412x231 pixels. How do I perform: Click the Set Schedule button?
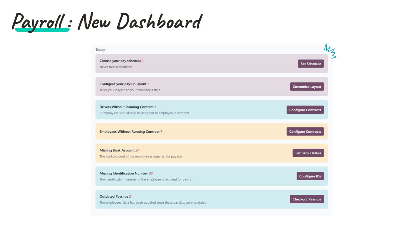tap(311, 63)
